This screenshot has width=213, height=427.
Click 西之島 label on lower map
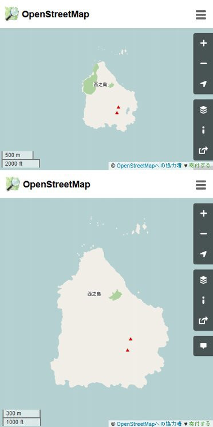click(x=94, y=294)
